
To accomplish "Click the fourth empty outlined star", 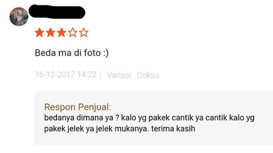I will pyautogui.click(x=73, y=33).
